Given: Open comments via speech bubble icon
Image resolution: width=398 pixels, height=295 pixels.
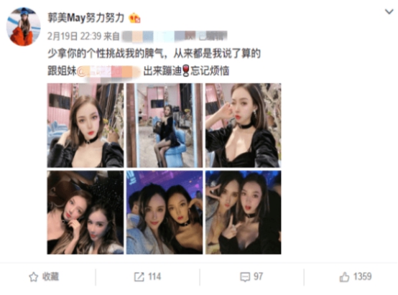Looking at the screenshot, I should (245, 277).
